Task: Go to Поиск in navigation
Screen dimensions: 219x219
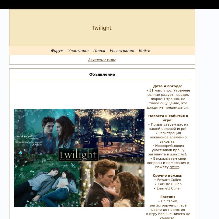Action: tap(99, 50)
